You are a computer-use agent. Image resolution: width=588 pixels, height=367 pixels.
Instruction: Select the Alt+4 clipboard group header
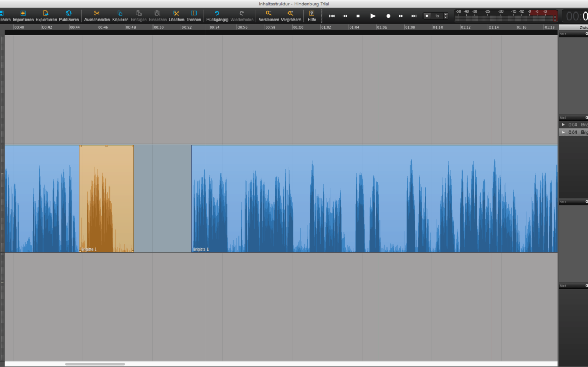tap(573, 286)
